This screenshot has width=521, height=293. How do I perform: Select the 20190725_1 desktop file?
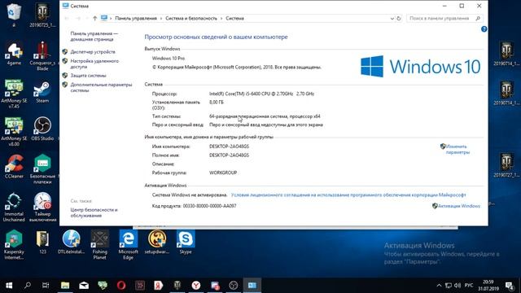(42, 15)
